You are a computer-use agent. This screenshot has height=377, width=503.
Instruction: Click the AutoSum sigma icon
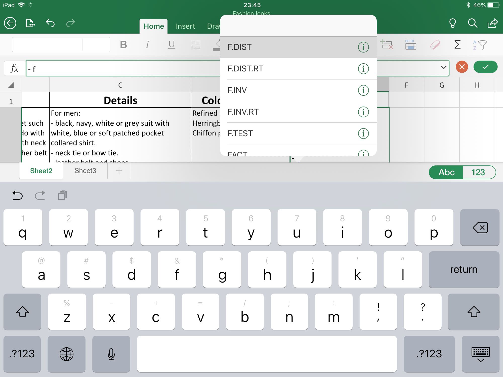pyautogui.click(x=457, y=45)
